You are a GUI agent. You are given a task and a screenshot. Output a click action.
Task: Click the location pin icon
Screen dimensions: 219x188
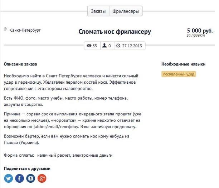[x=5, y=30]
